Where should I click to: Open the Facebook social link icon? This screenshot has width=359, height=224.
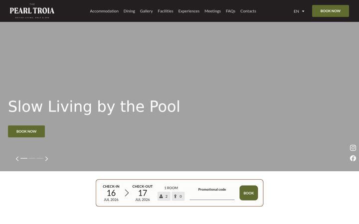point(353,158)
